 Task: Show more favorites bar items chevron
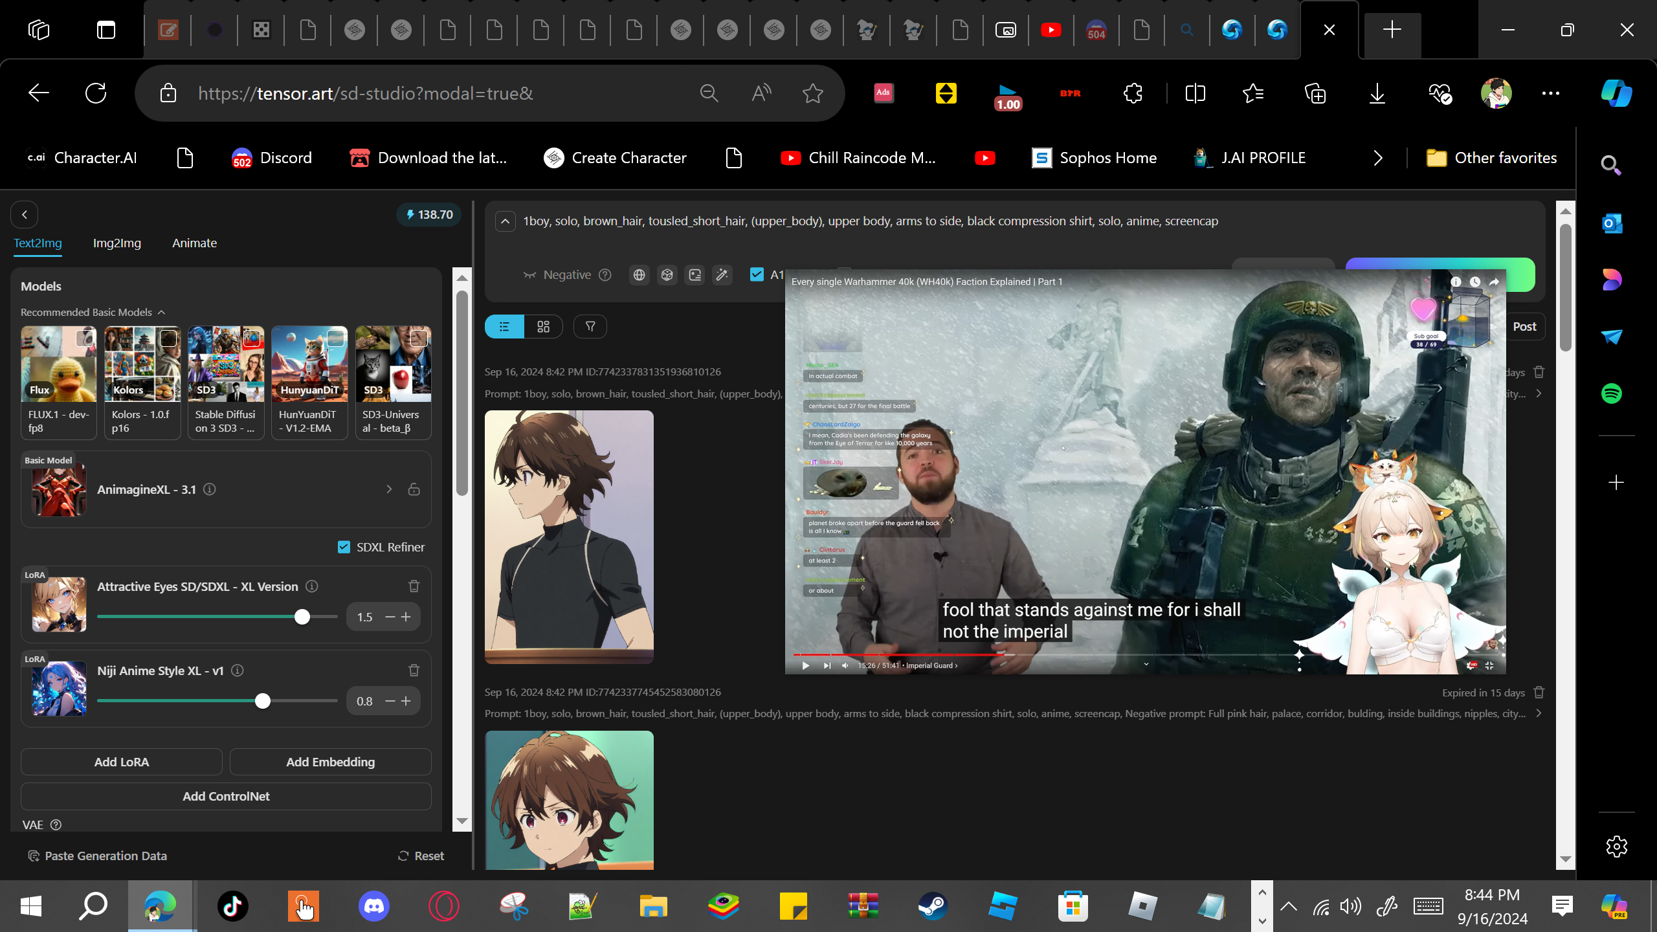(x=1378, y=158)
